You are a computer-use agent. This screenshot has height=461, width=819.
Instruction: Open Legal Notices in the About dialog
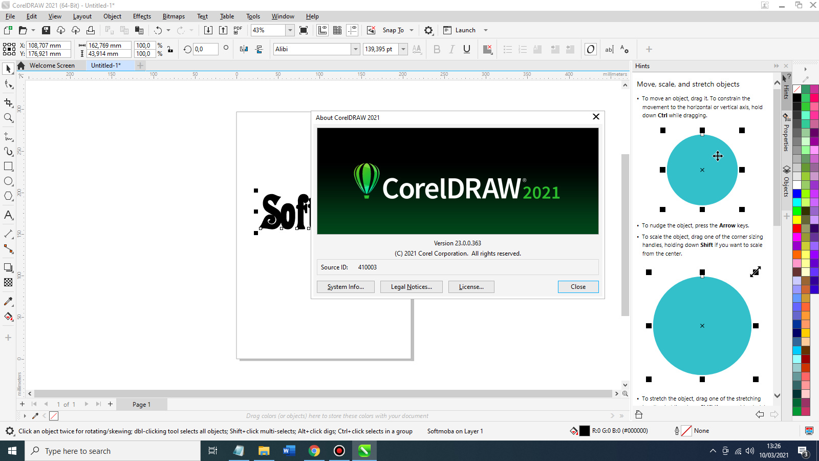pos(411,287)
